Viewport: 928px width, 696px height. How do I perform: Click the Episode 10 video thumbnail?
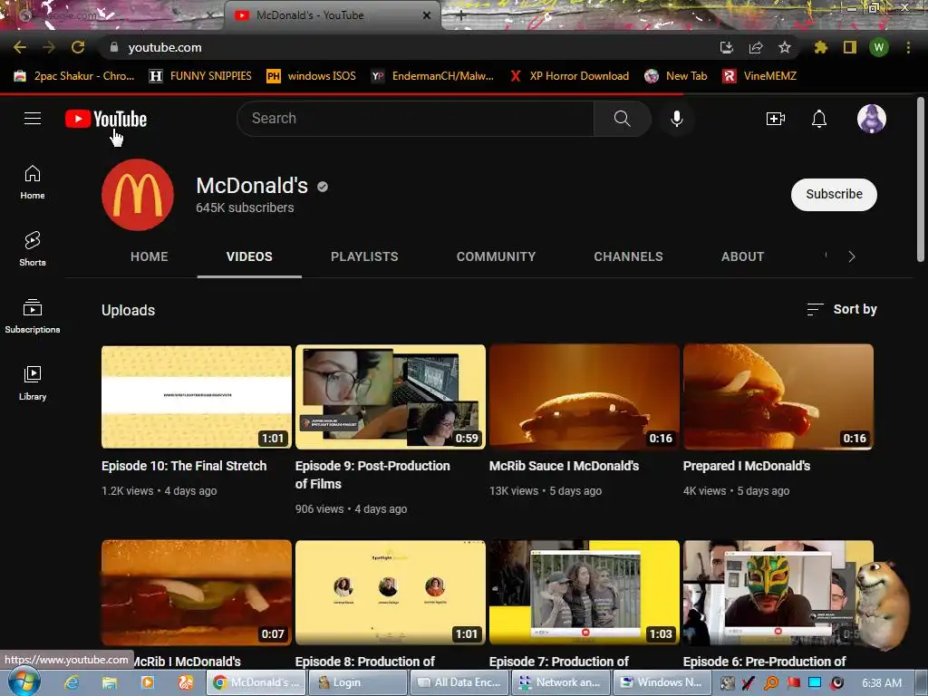click(x=197, y=397)
